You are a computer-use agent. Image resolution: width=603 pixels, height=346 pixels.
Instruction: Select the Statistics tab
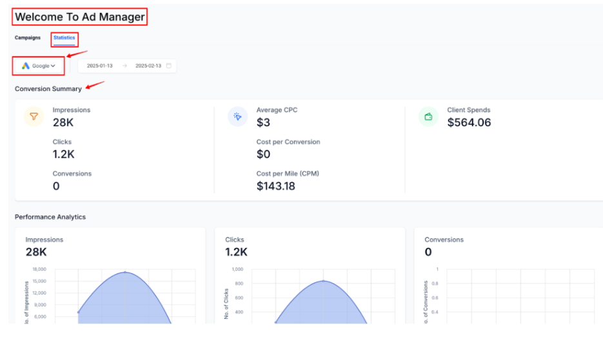pos(64,38)
